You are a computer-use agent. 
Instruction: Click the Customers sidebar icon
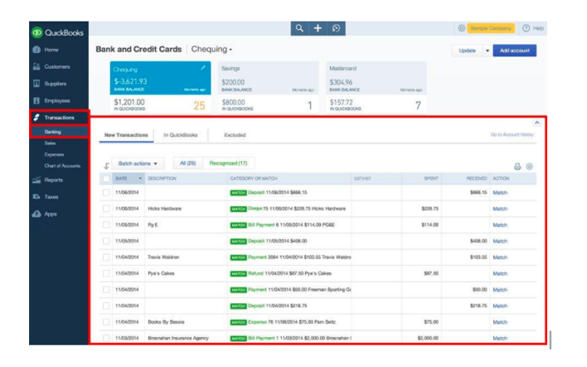(x=36, y=66)
